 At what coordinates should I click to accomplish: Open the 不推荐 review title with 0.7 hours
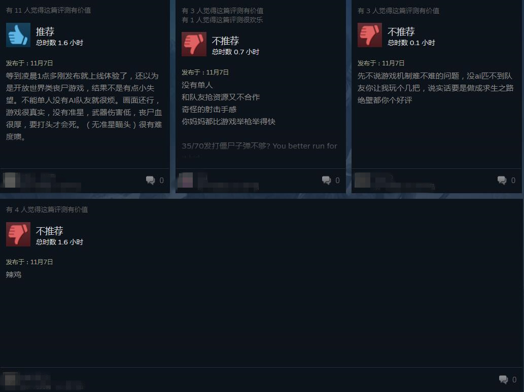(x=226, y=41)
